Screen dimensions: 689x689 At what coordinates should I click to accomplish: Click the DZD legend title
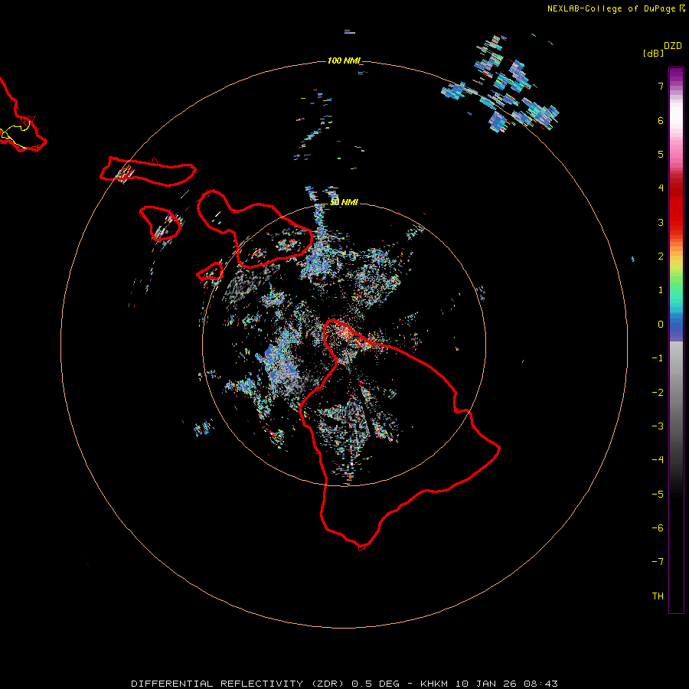pos(673,46)
